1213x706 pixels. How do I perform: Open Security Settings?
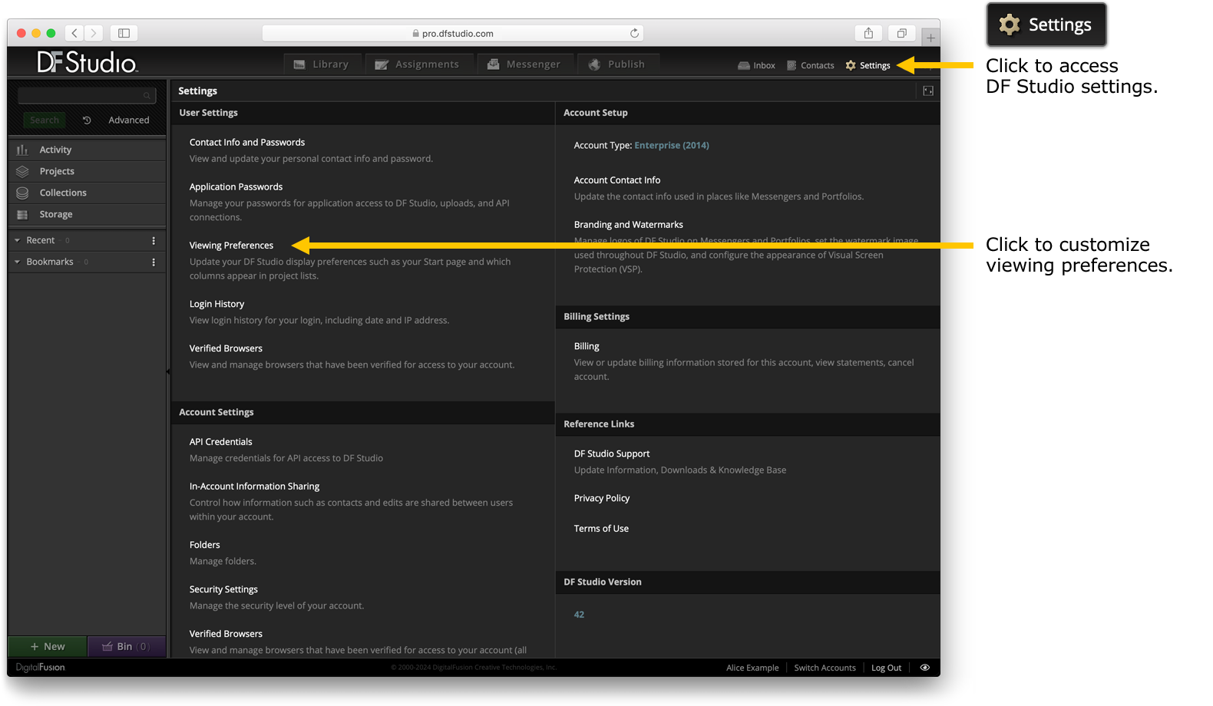223,589
